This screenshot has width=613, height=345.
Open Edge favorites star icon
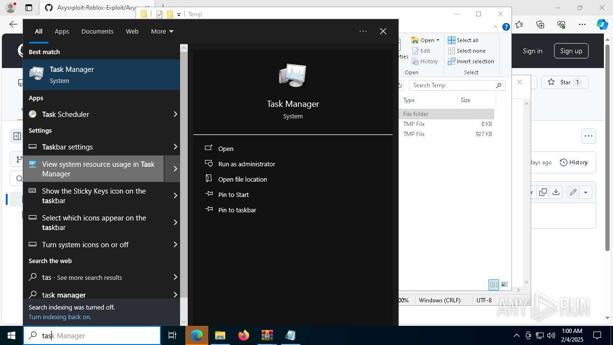(520, 24)
